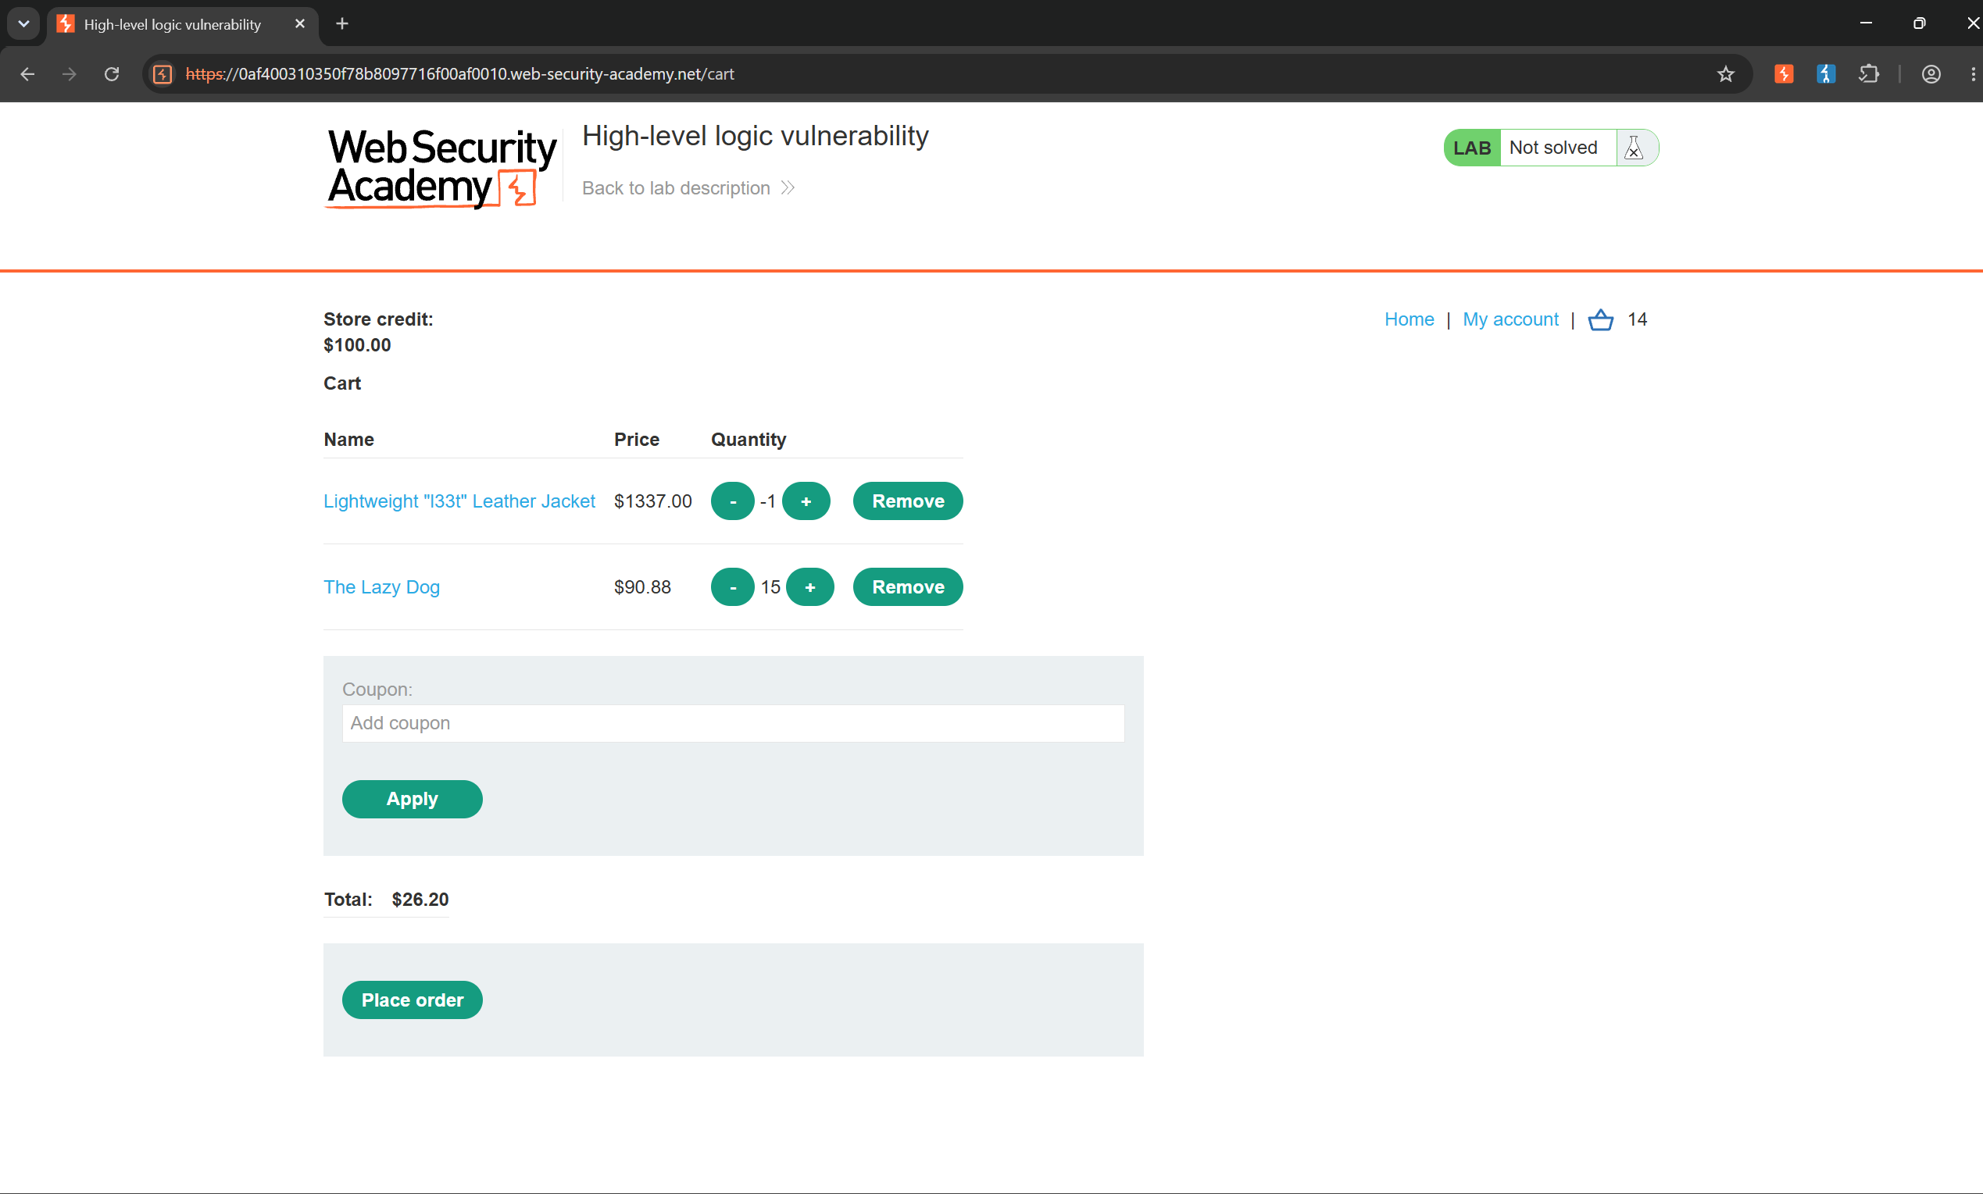Open the Home link
Image resolution: width=1983 pixels, height=1194 pixels.
click(1409, 319)
